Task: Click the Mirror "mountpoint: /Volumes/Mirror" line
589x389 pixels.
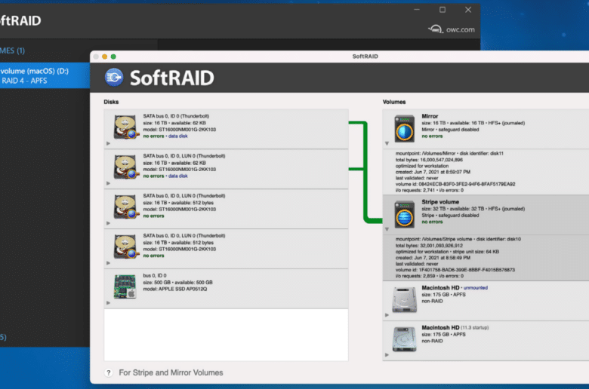Action: (449, 154)
